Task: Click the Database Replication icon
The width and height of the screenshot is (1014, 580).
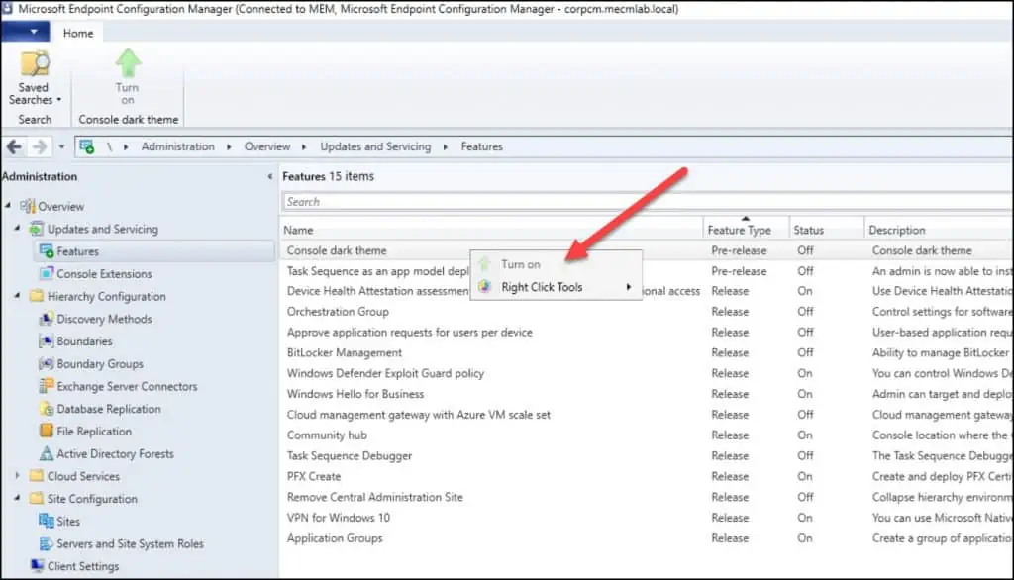Action: 47,409
